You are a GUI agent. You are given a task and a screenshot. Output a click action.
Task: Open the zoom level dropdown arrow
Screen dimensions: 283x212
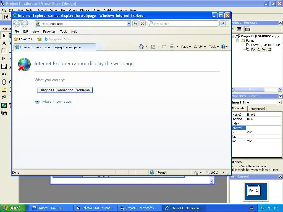[223, 173]
